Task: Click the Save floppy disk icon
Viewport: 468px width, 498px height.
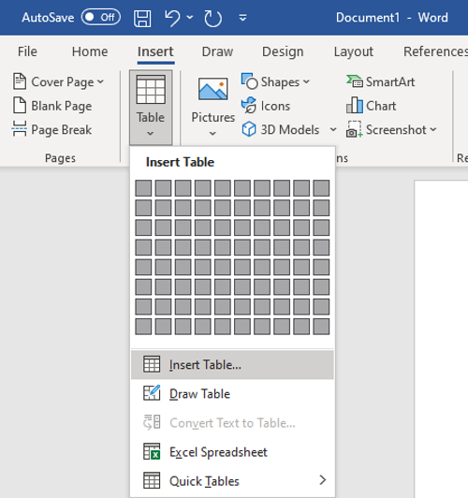Action: click(142, 18)
